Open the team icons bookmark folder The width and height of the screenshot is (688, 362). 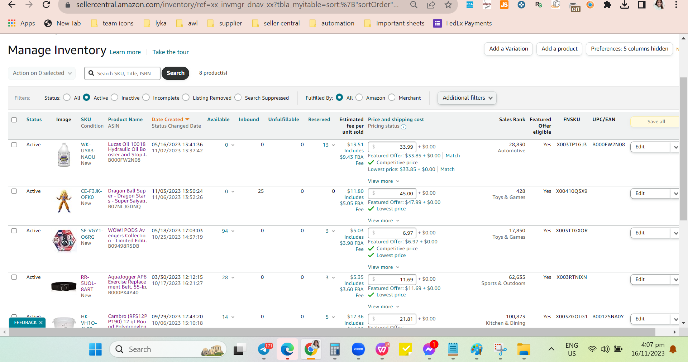113,23
